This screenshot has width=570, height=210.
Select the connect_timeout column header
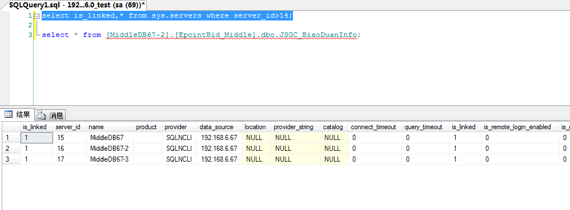click(x=375, y=127)
